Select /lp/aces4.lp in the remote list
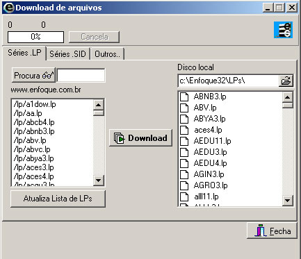This screenshot has height=259, width=301. pyautogui.click(x=34, y=176)
